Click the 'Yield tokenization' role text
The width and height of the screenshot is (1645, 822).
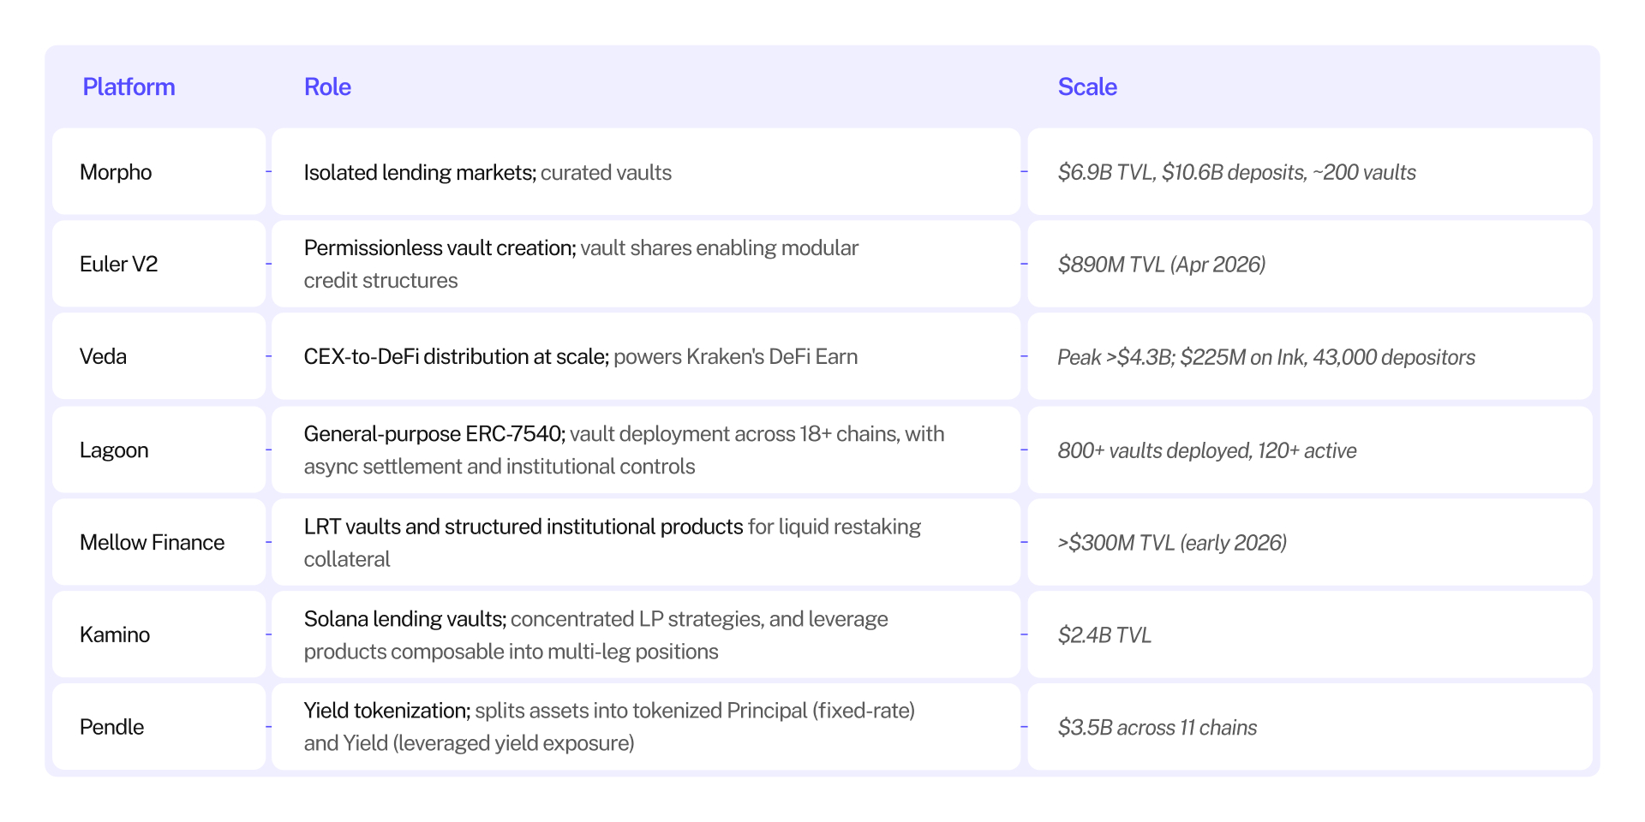387,711
